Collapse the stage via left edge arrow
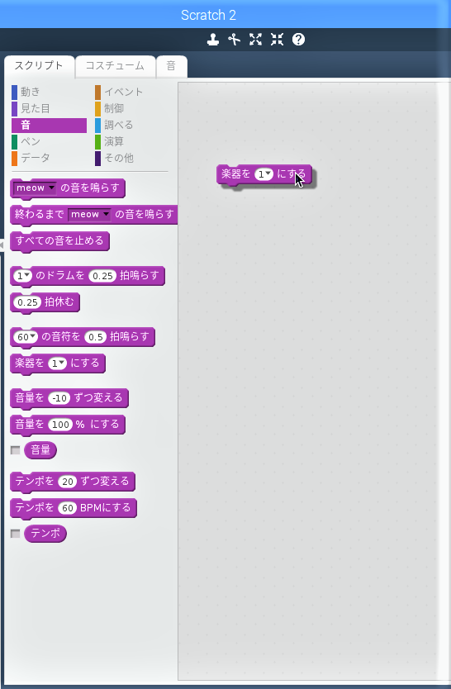Screen dimensions: 451x689 [x=2, y=245]
